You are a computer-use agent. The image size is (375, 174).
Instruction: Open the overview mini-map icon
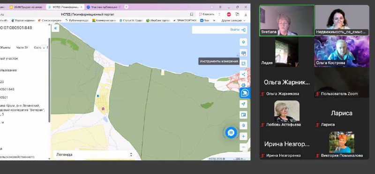243,115
